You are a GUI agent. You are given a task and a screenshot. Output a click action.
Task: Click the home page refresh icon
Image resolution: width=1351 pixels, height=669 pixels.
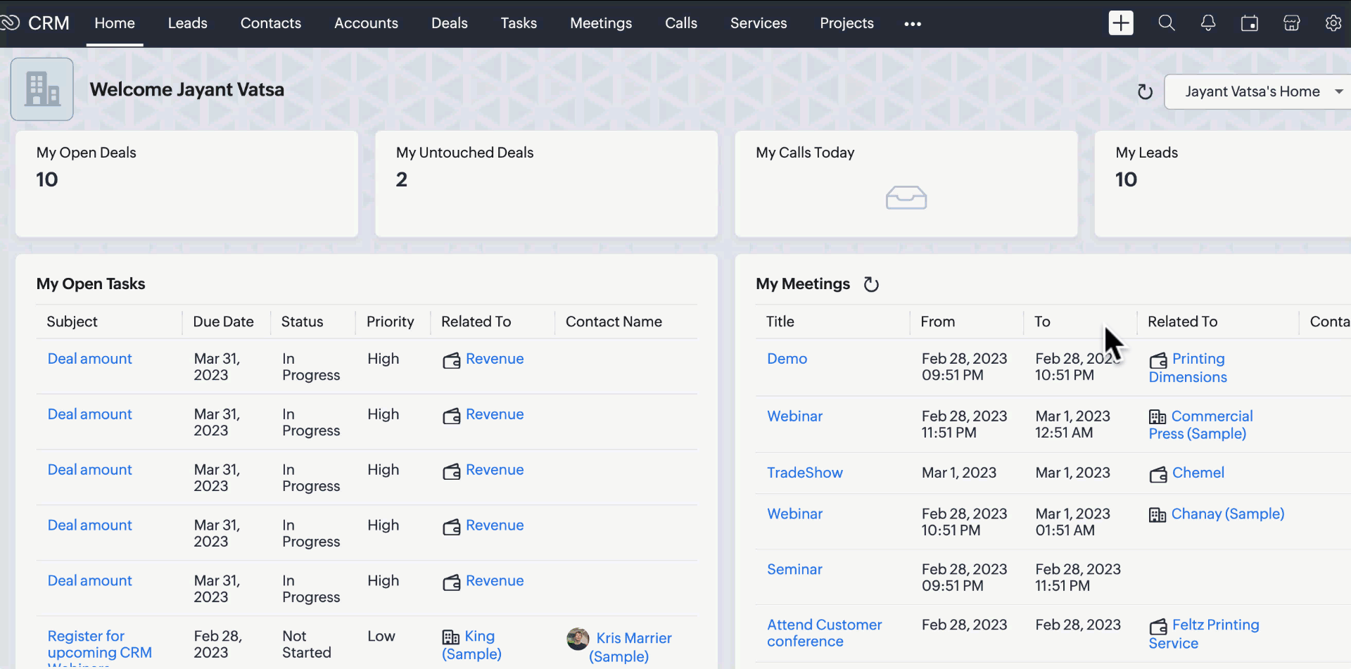point(1145,92)
